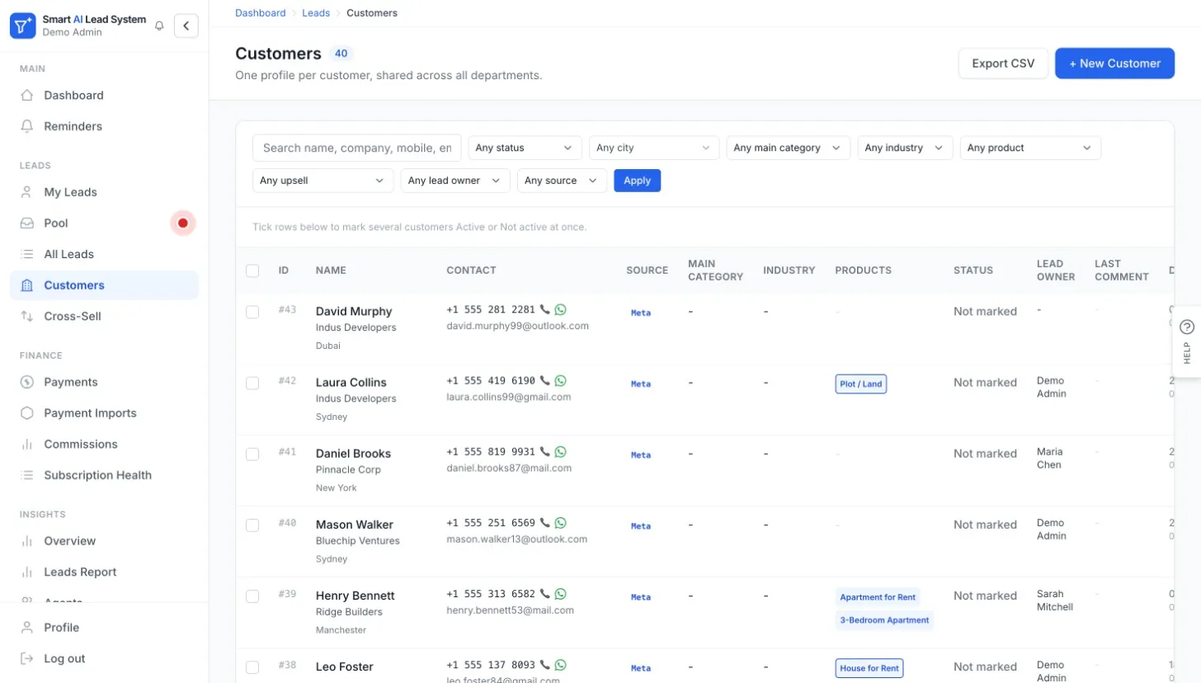The image size is (1201, 683).
Task: Click the Plot / Land product tag
Action: point(860,384)
